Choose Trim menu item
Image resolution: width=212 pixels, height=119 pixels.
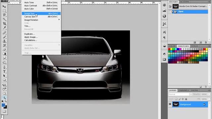tap(41, 26)
